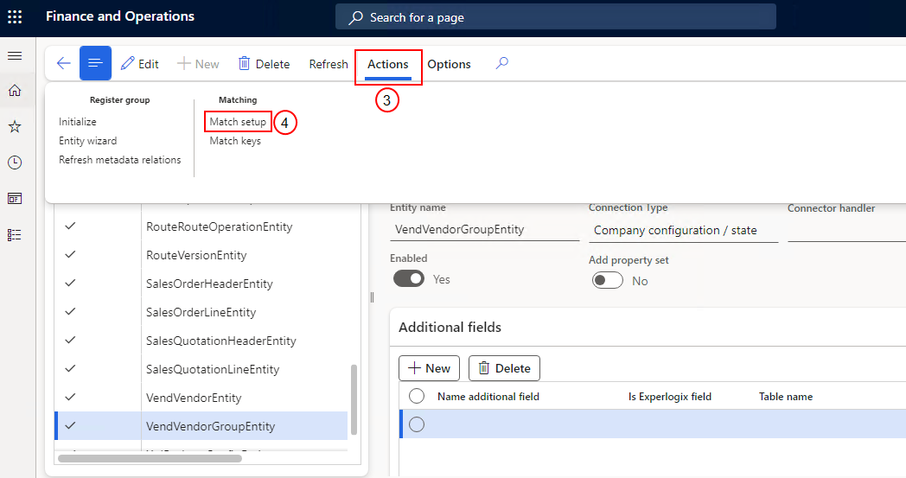The height and width of the screenshot is (478, 906).
Task: Open Recent clock icon in sidebar
Action: 15,163
